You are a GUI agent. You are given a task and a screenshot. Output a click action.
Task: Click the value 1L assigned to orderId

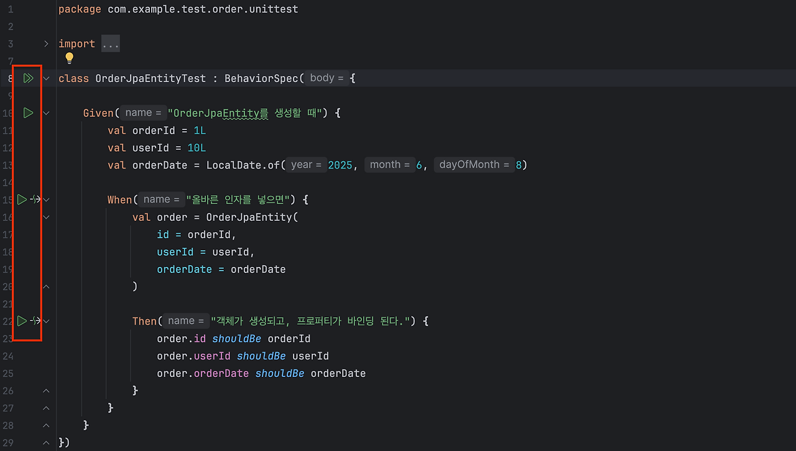click(x=200, y=131)
